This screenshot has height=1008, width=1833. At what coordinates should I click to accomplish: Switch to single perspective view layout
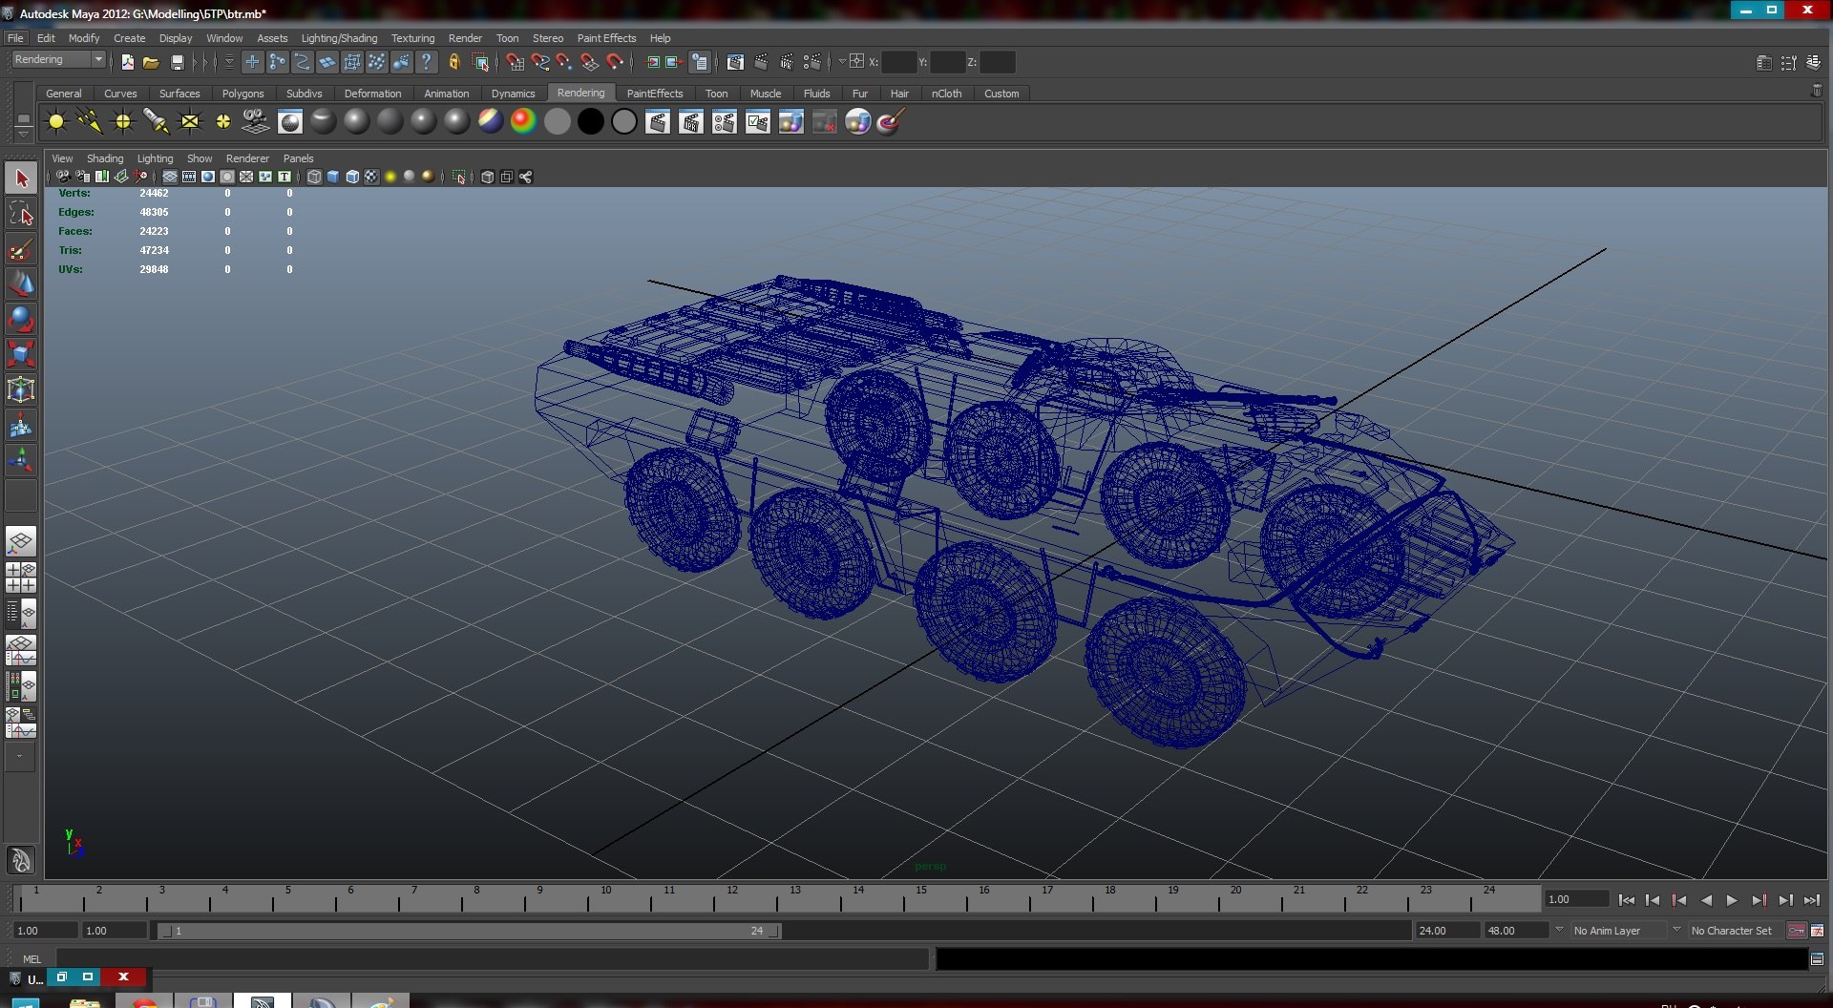click(21, 542)
